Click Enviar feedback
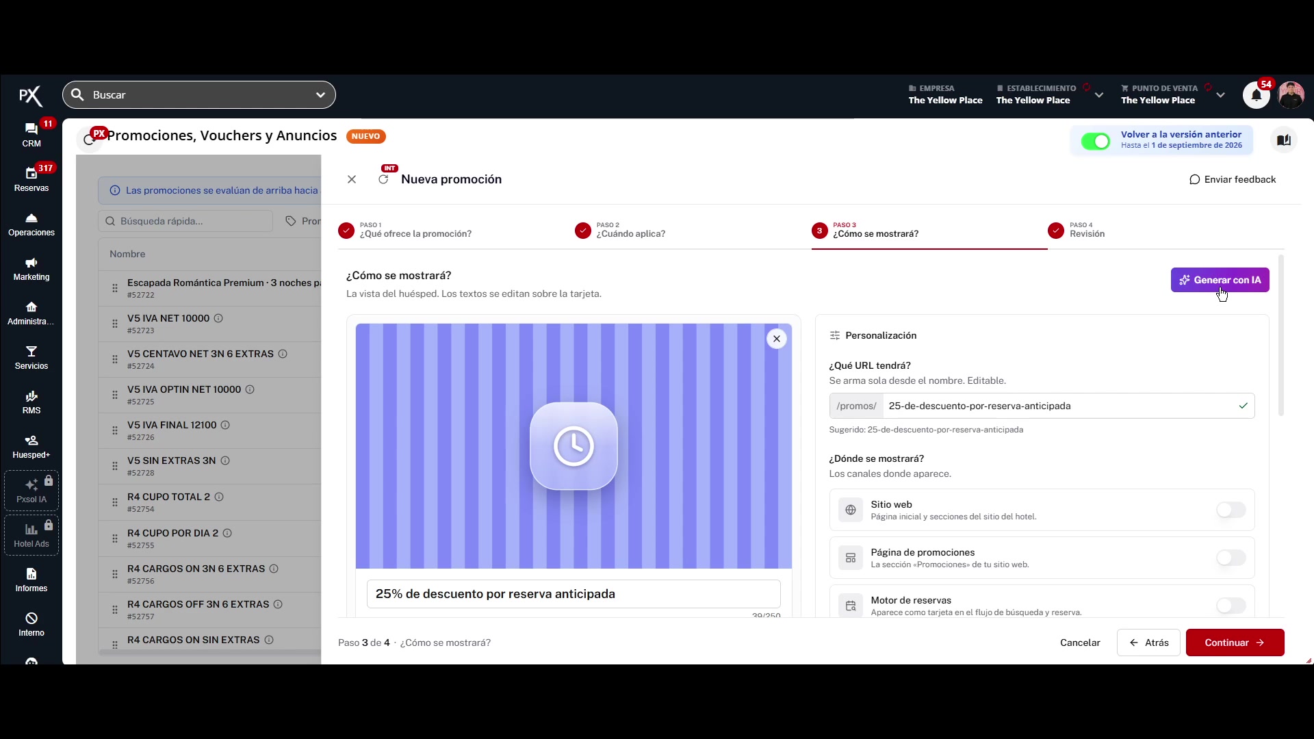The image size is (1314, 739). (1233, 179)
